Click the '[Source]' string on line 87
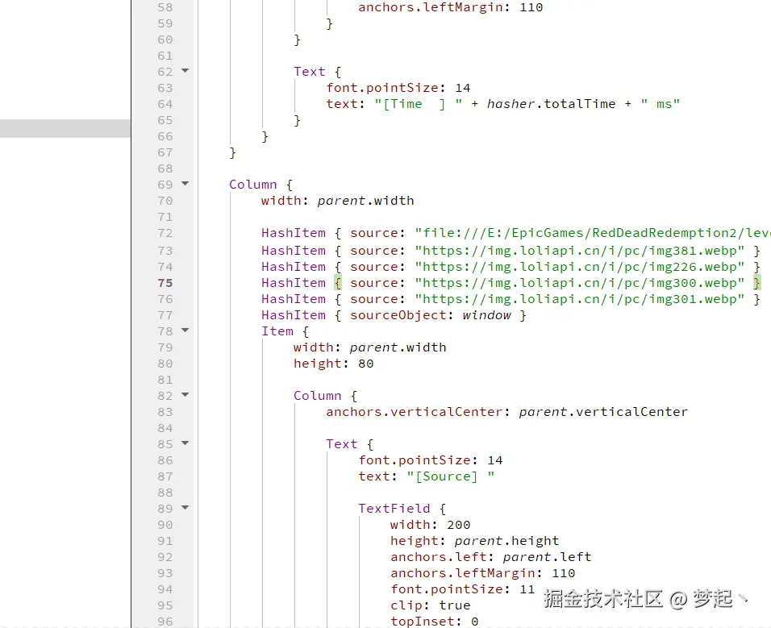Screen dimensions: 771x628 [450, 476]
